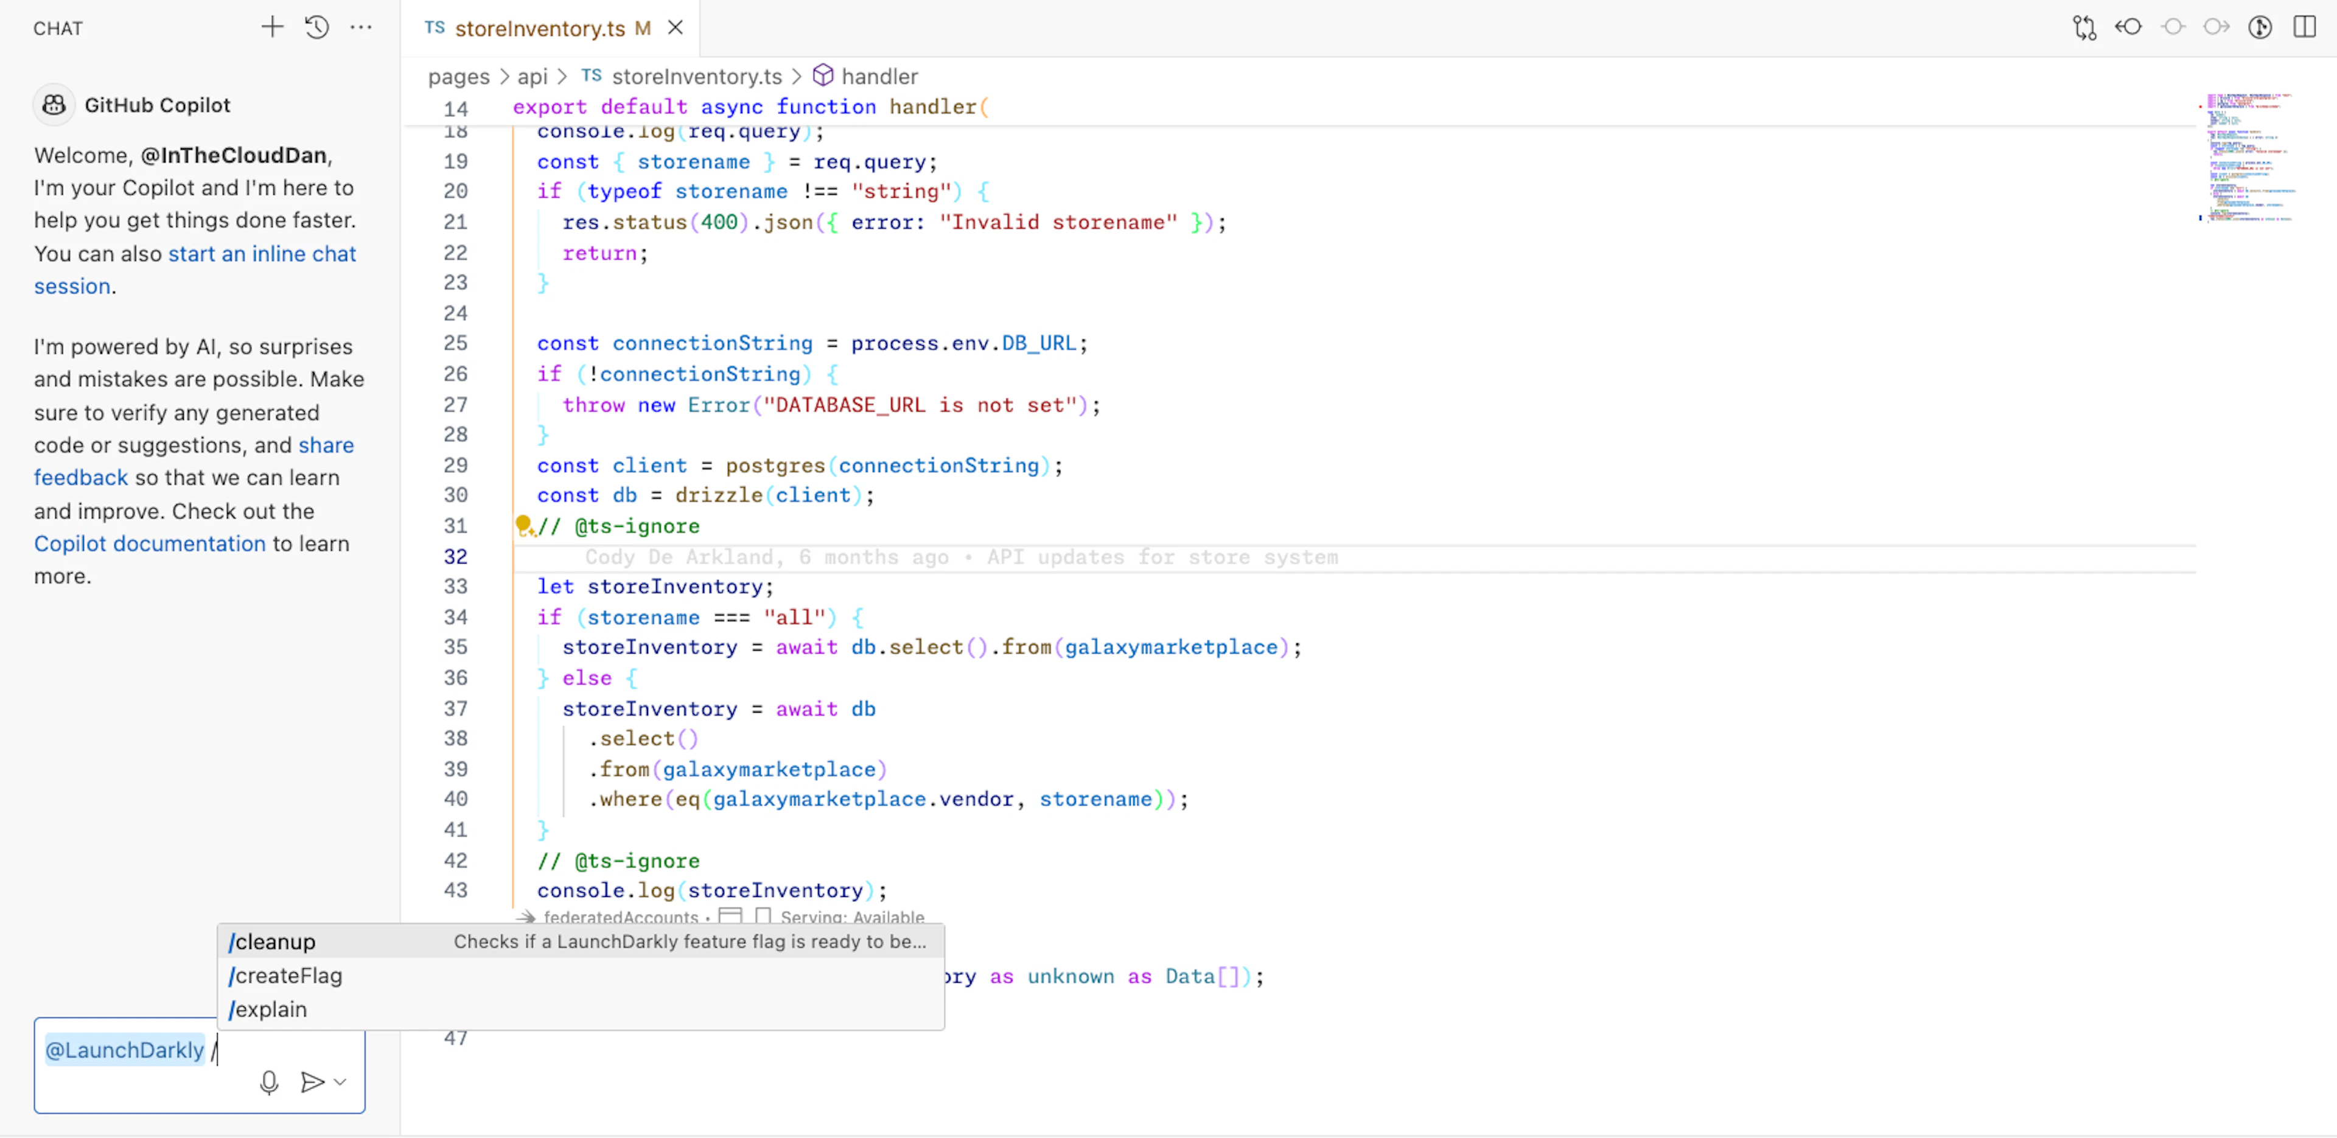Click the code lens window icon
Viewport: 2337px width, 1138px height.
(x=730, y=916)
